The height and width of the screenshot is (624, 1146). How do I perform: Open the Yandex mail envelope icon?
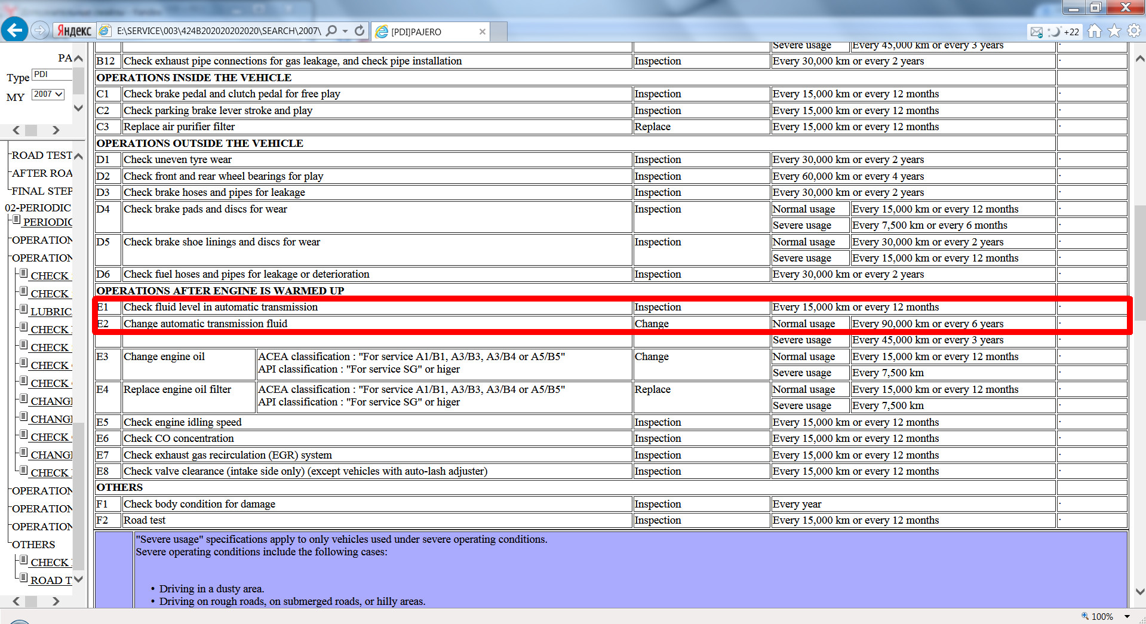(1036, 32)
